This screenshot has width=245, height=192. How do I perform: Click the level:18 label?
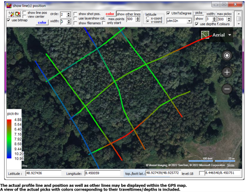pos(188,174)
